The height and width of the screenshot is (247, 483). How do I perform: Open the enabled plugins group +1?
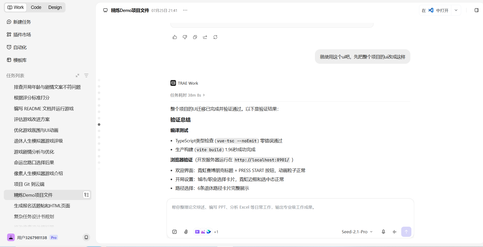coord(206,232)
